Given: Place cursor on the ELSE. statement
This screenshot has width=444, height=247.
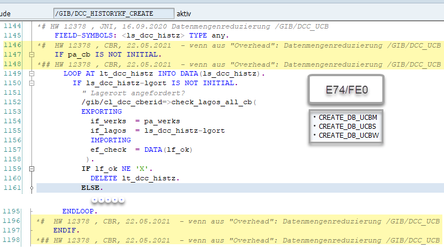Looking at the screenshot, I should tap(93, 188).
